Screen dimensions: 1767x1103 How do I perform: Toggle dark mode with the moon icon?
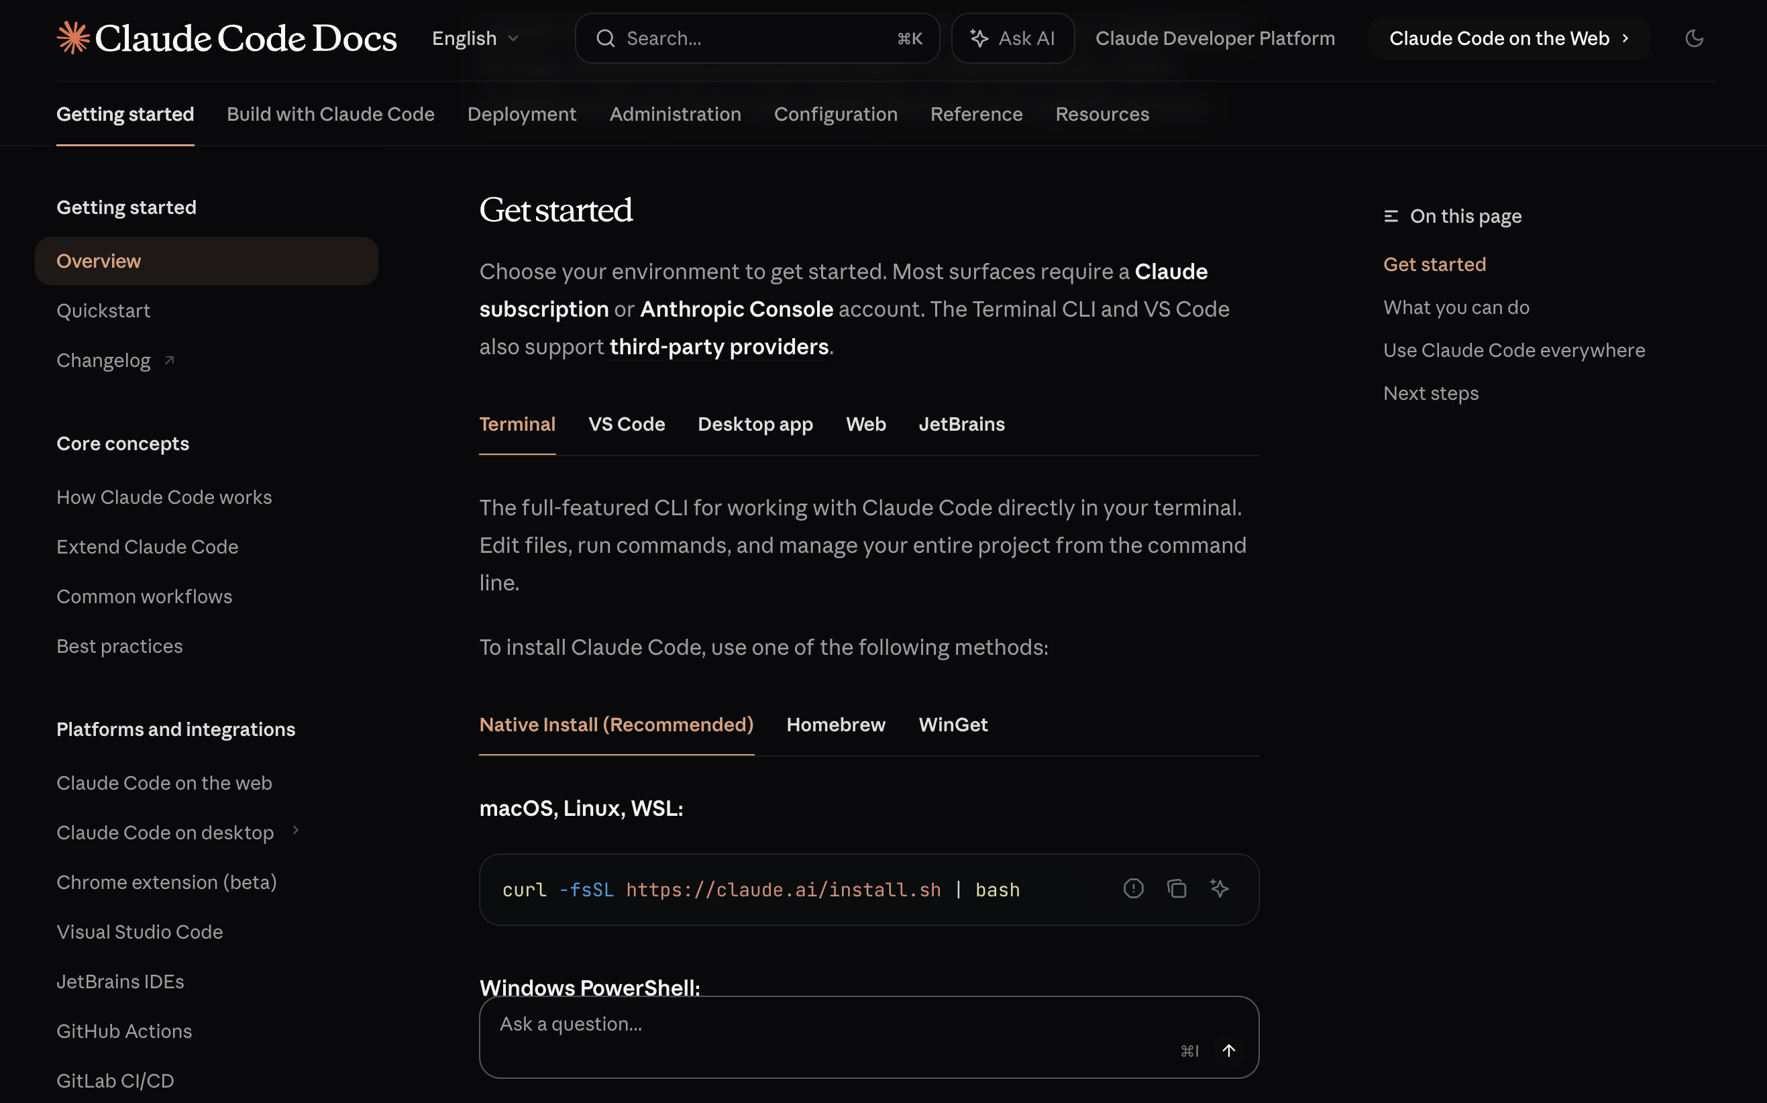1695,38
